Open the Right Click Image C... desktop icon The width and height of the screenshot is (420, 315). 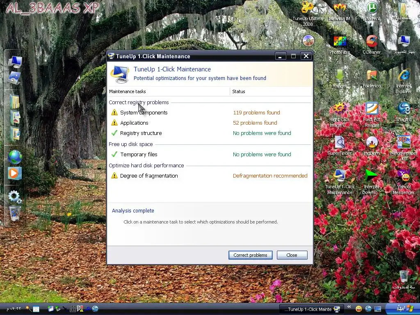click(339, 115)
